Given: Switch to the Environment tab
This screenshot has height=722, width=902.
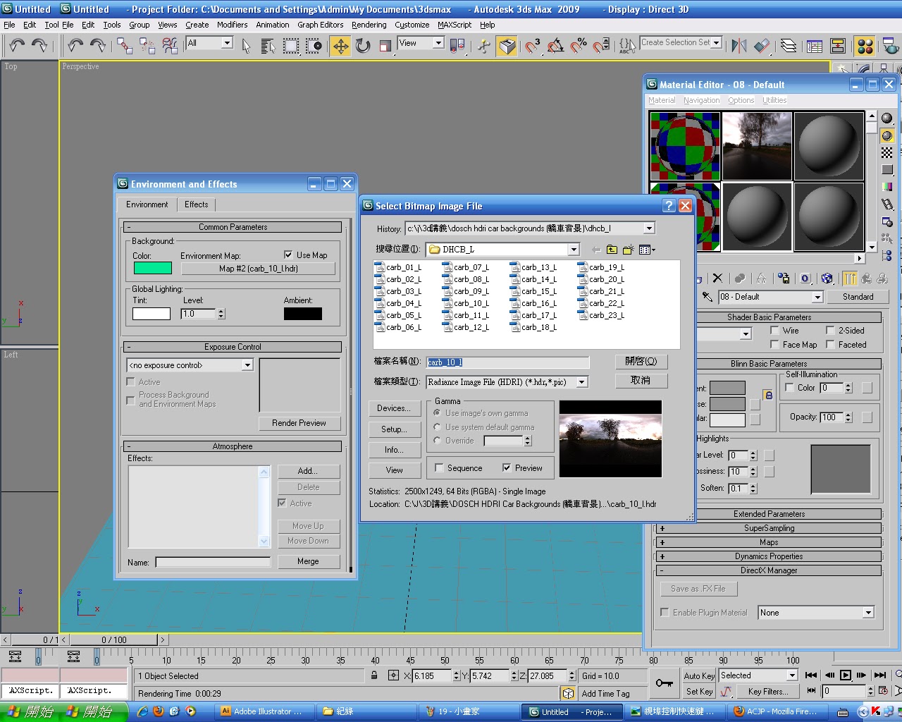Looking at the screenshot, I should click(147, 204).
